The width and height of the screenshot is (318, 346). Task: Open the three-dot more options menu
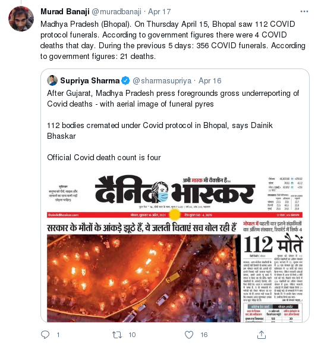(x=304, y=11)
